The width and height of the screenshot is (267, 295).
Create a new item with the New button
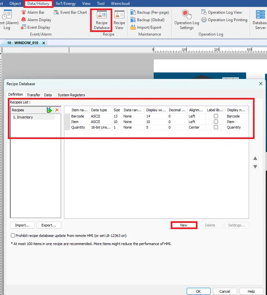tap(184, 225)
